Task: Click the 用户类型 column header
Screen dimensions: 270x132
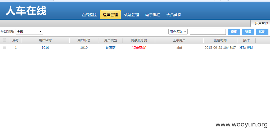Action: tap(111, 40)
